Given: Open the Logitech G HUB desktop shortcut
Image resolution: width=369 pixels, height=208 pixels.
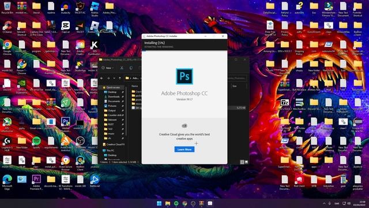Looking at the screenshot, I should (7, 144).
